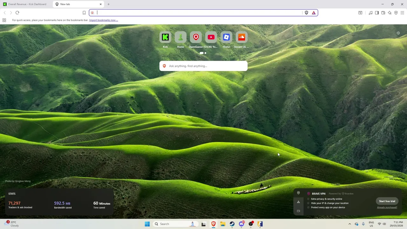Image resolution: width=407 pixels, height=229 pixels.
Task: Click Brave browser taskbar icon
Action: [x=213, y=224]
